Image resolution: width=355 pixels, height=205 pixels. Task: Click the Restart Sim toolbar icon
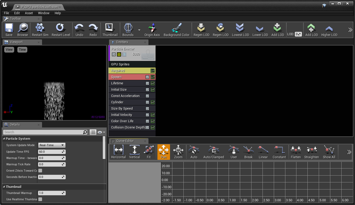[x=40, y=28]
